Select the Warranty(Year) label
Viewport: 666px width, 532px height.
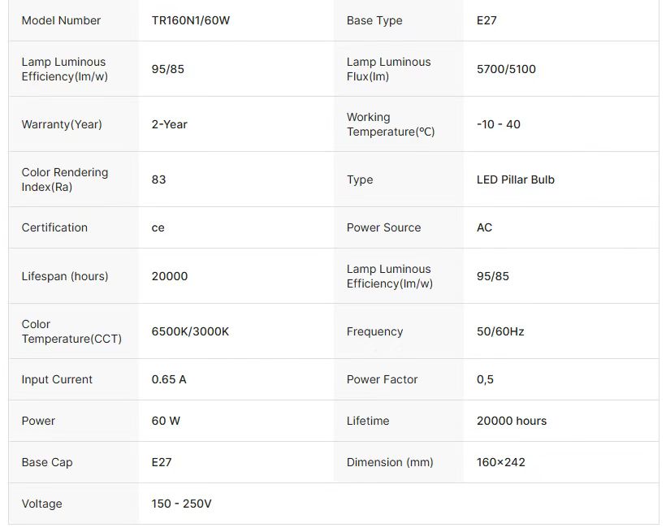point(62,124)
